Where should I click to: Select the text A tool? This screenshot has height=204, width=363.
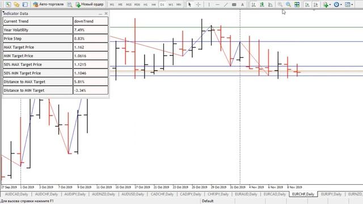click(242, 5)
